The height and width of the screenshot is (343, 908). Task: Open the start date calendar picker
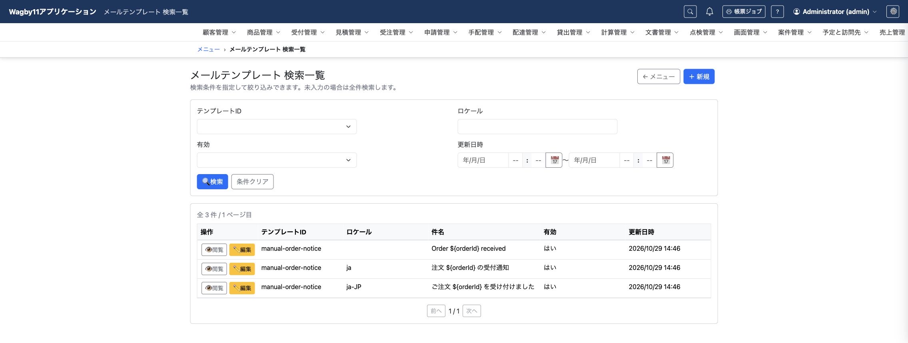point(554,160)
